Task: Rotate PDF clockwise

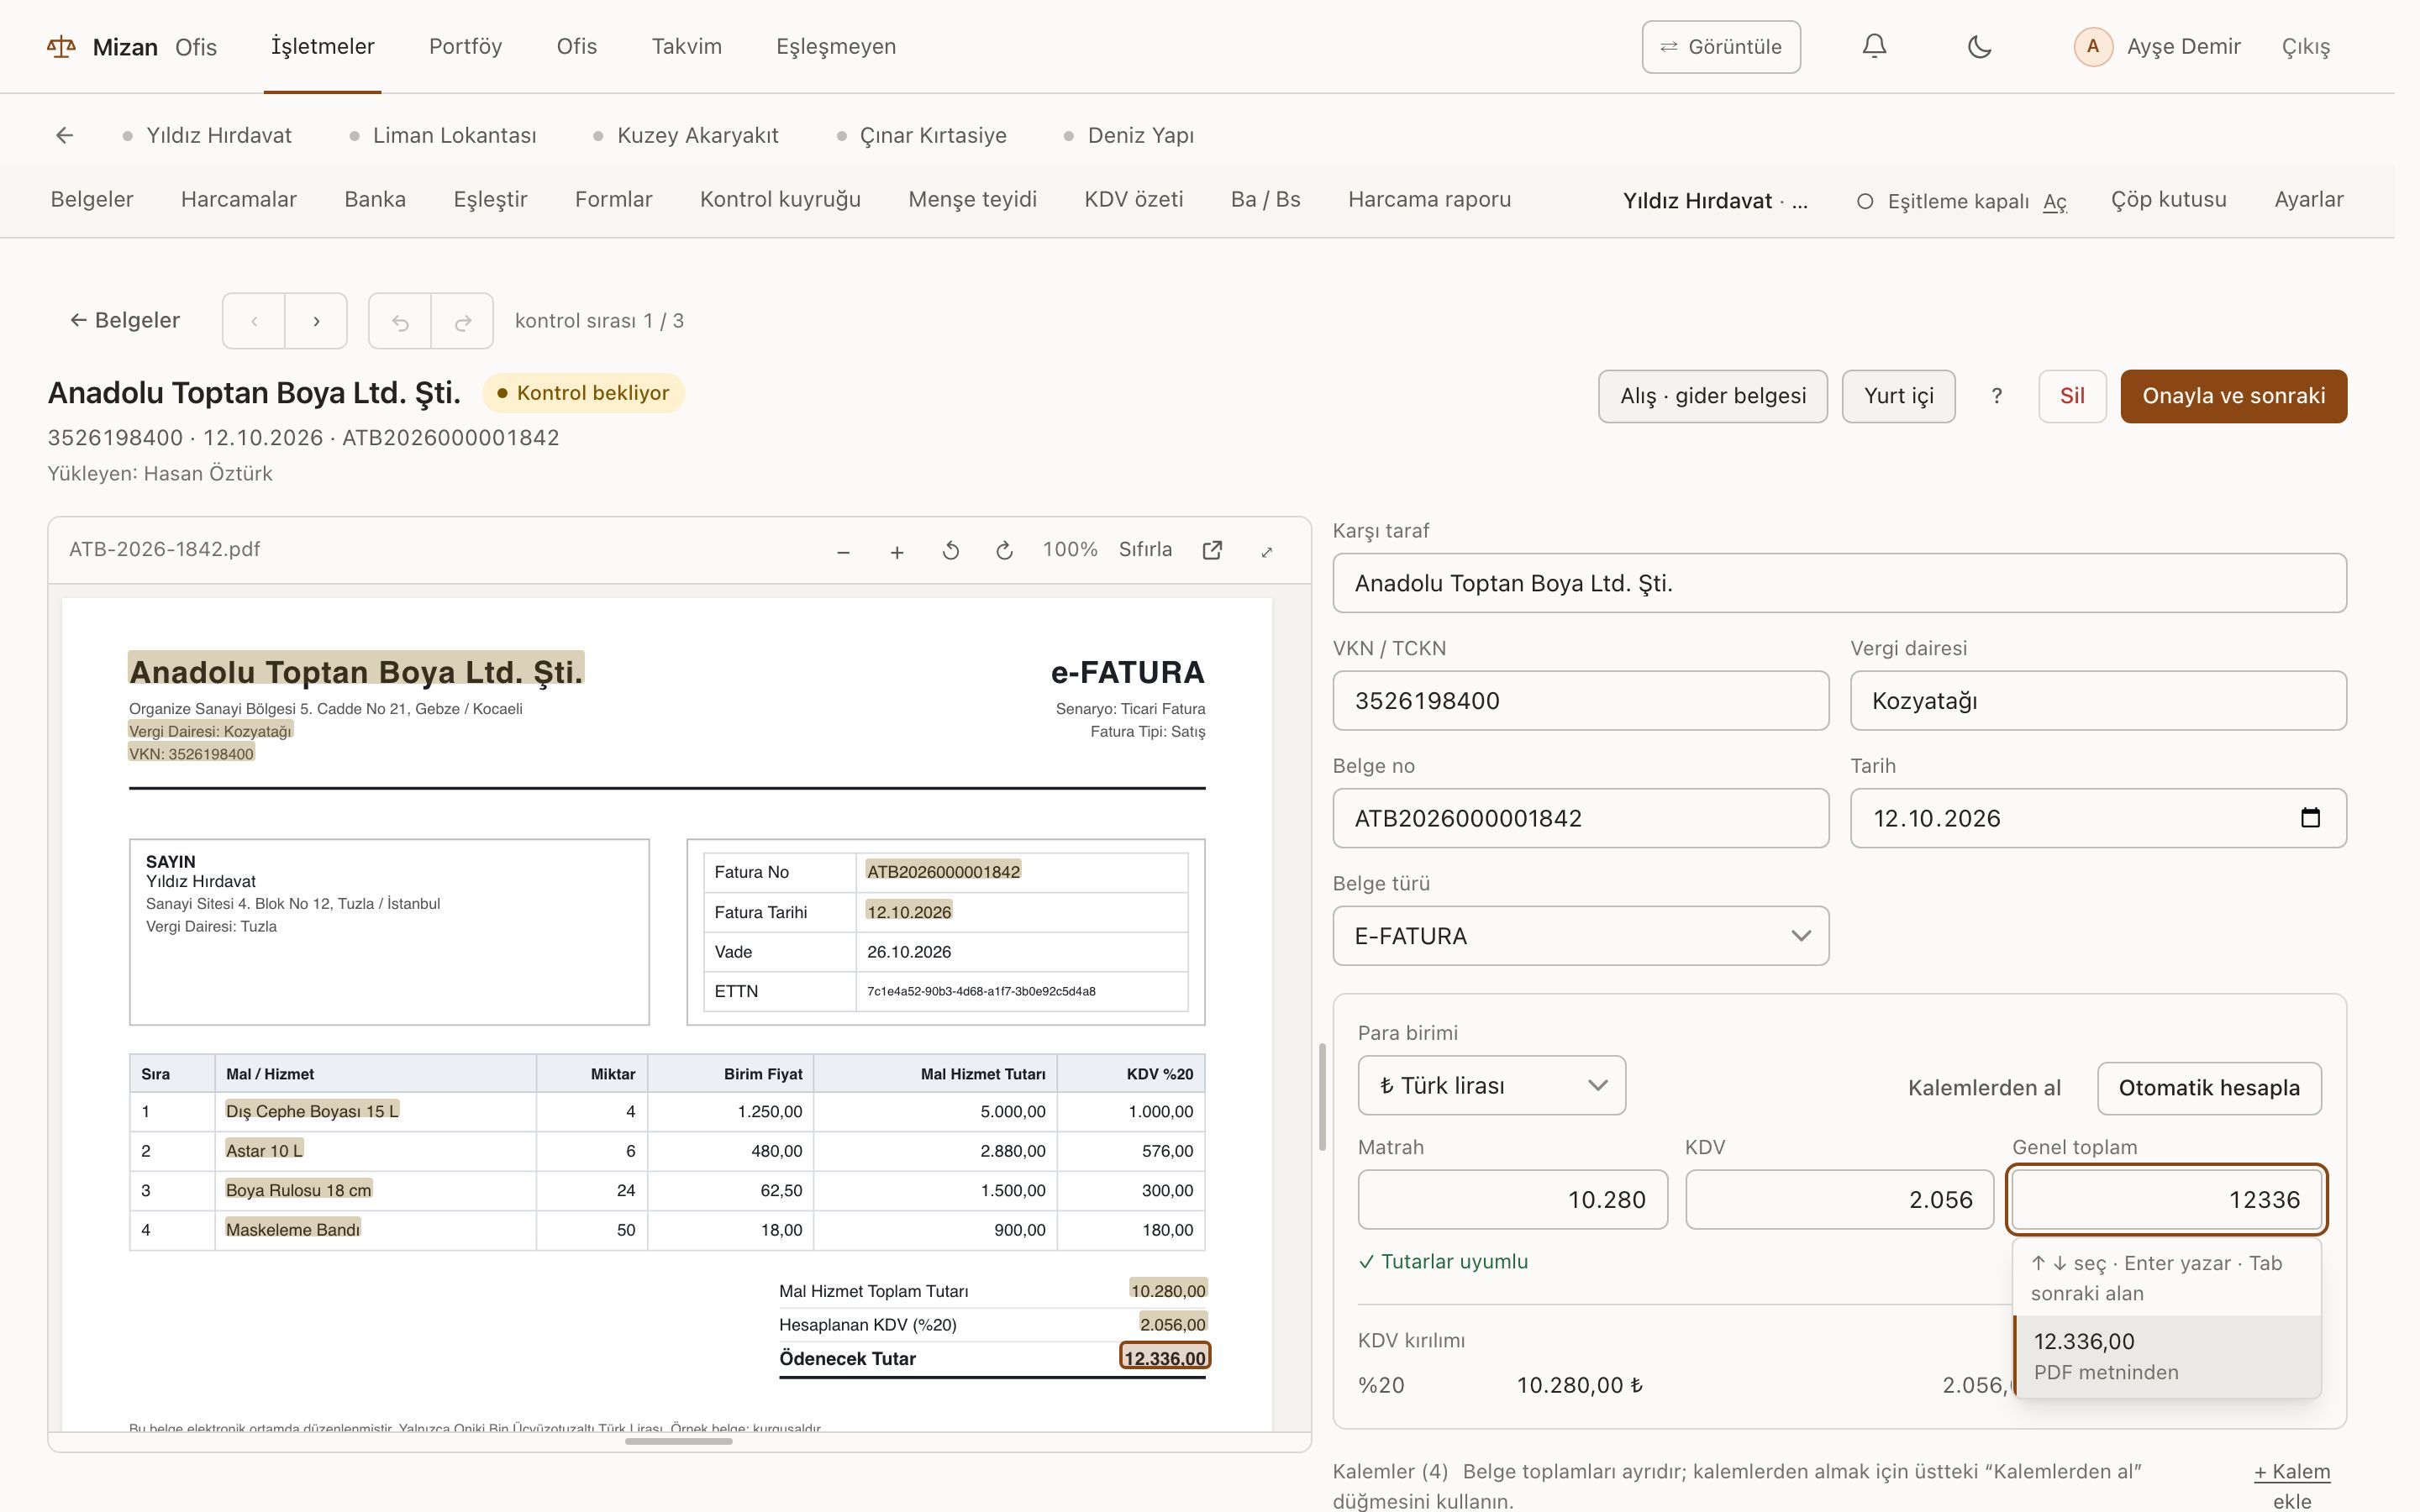Action: (x=1005, y=551)
